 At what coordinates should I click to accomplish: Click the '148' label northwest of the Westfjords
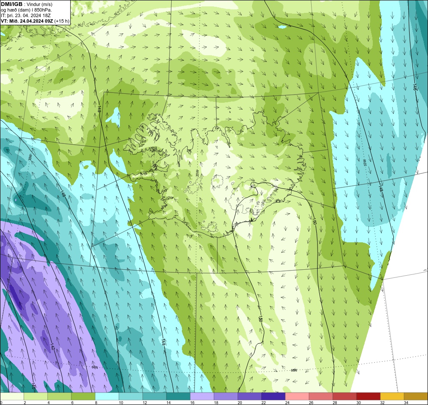click(x=99, y=110)
